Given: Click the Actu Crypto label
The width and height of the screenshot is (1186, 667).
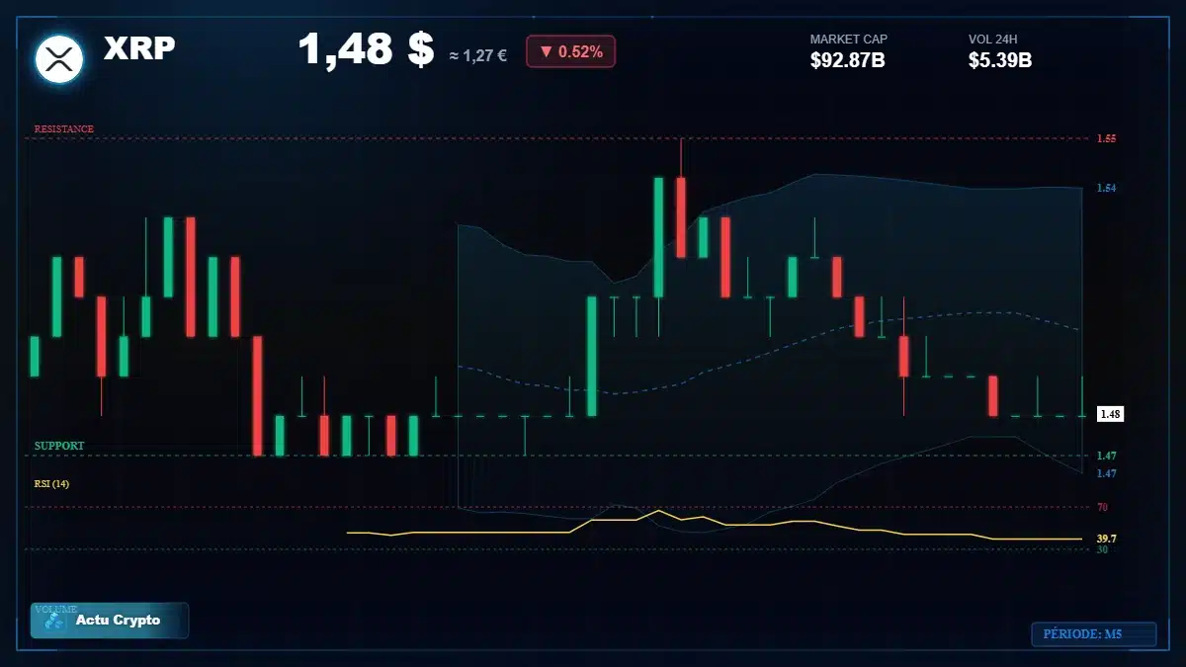Looking at the screenshot, I should pyautogui.click(x=118, y=621).
